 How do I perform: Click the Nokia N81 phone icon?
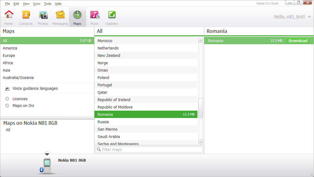coord(47,166)
